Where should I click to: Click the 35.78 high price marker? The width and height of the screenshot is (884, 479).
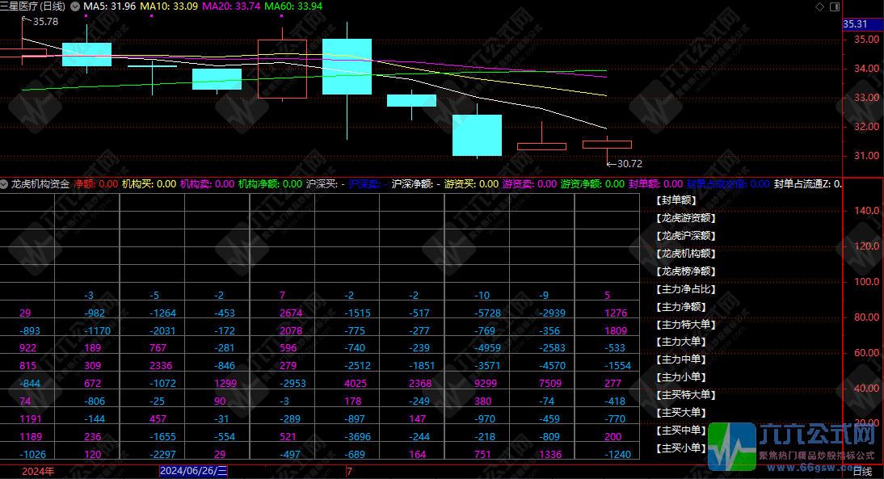tap(45, 22)
